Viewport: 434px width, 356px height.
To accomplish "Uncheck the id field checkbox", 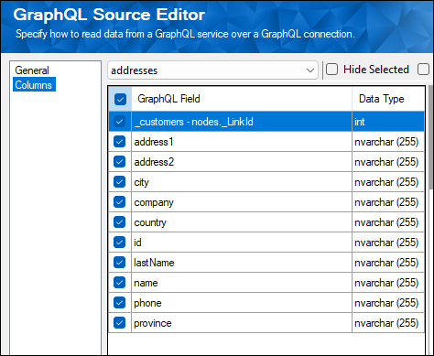I will point(119,243).
